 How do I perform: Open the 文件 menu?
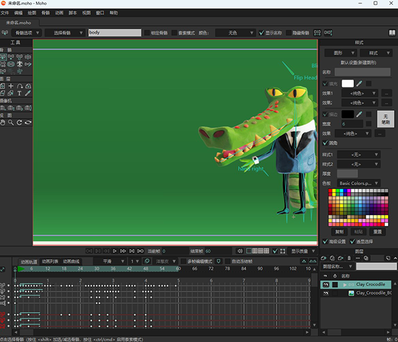pos(5,13)
